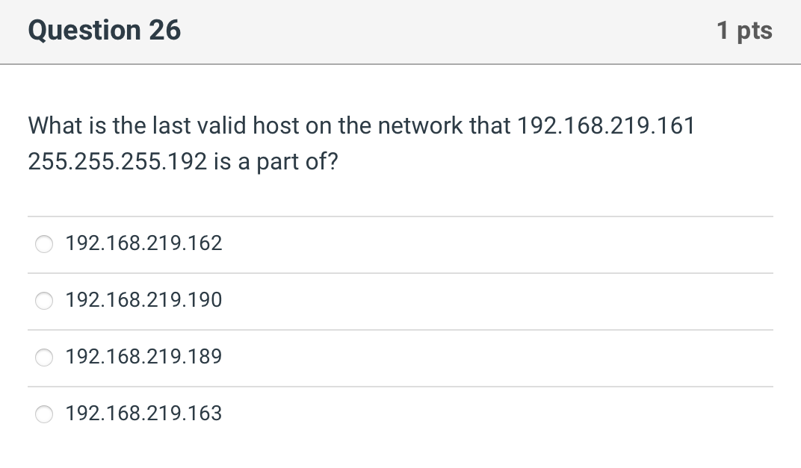Click the answer text 192.168.219.189

[143, 358]
